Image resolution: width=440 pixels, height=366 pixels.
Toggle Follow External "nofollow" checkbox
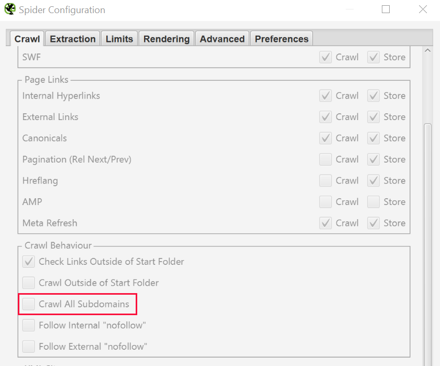click(x=29, y=347)
